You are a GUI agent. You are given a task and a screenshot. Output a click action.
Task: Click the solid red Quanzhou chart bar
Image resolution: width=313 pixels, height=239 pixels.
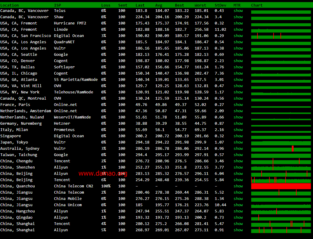(x=281, y=186)
